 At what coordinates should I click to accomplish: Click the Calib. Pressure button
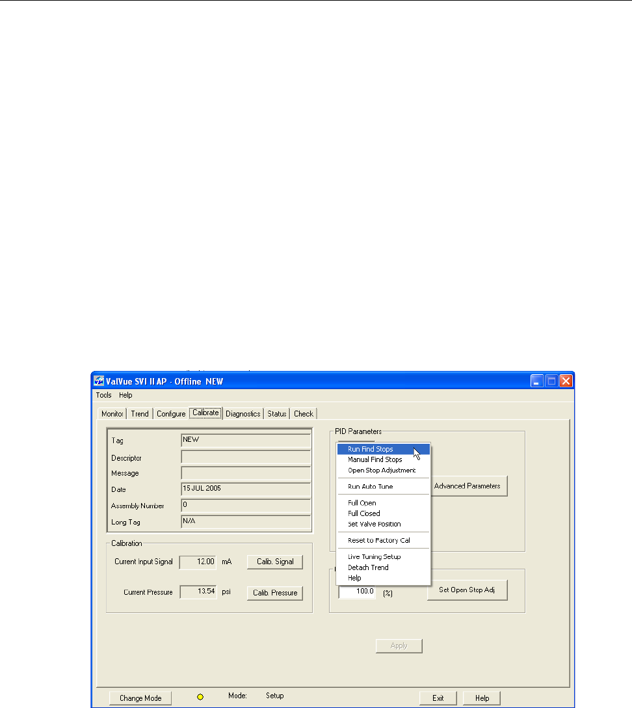(275, 593)
